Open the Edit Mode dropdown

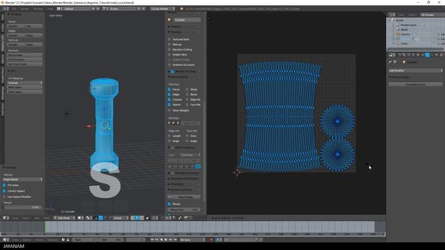pos(65,218)
